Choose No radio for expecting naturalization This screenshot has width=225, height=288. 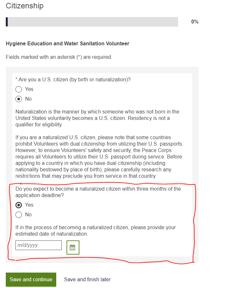[x=19, y=214]
